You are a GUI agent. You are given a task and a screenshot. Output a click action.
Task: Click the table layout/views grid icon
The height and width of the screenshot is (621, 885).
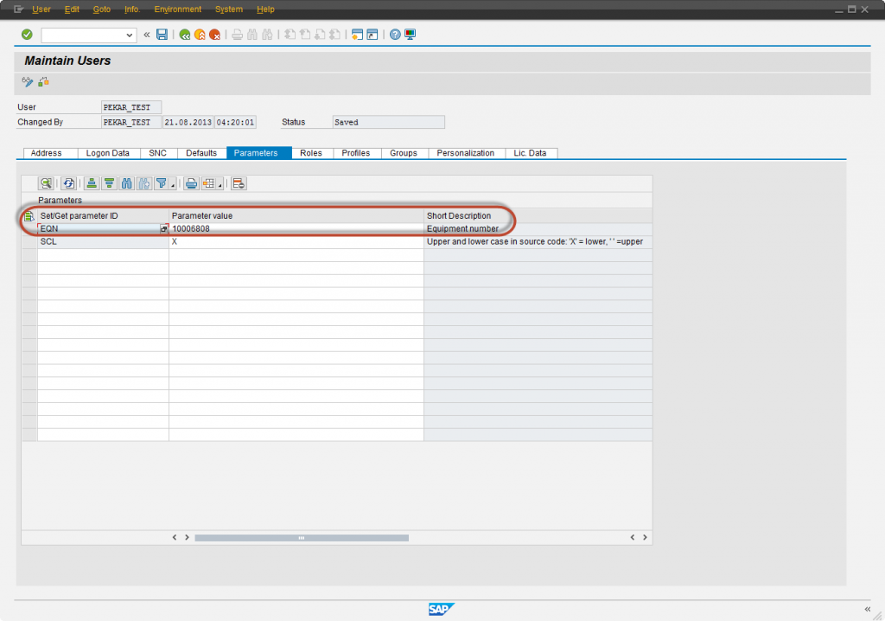point(209,183)
